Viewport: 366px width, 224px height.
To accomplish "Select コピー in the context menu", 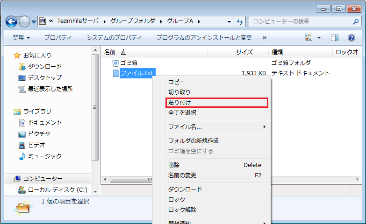I will coord(177,82).
